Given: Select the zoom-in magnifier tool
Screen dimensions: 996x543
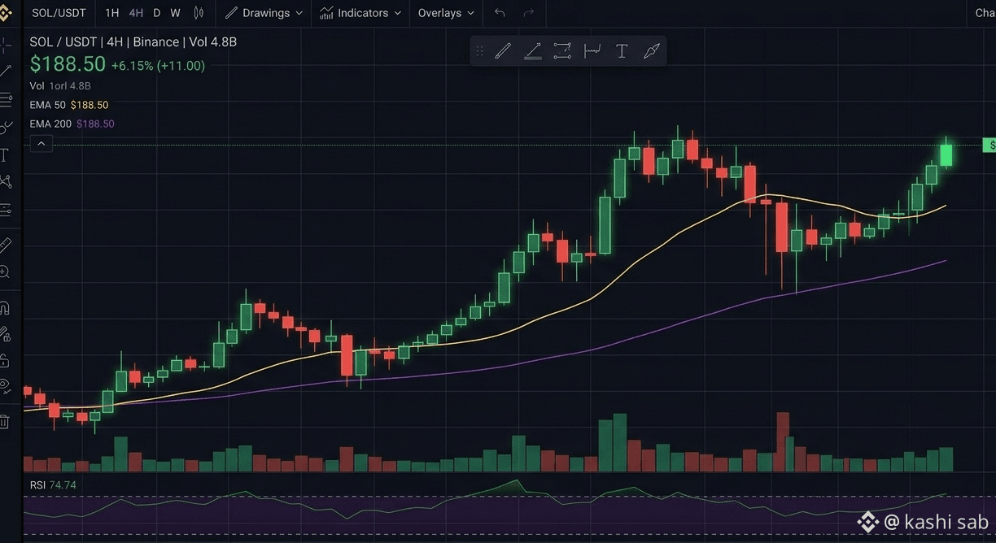Looking at the screenshot, I should (x=5, y=271).
